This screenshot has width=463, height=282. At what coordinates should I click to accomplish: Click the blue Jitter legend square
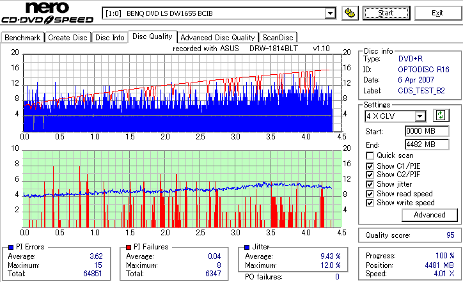click(247, 247)
